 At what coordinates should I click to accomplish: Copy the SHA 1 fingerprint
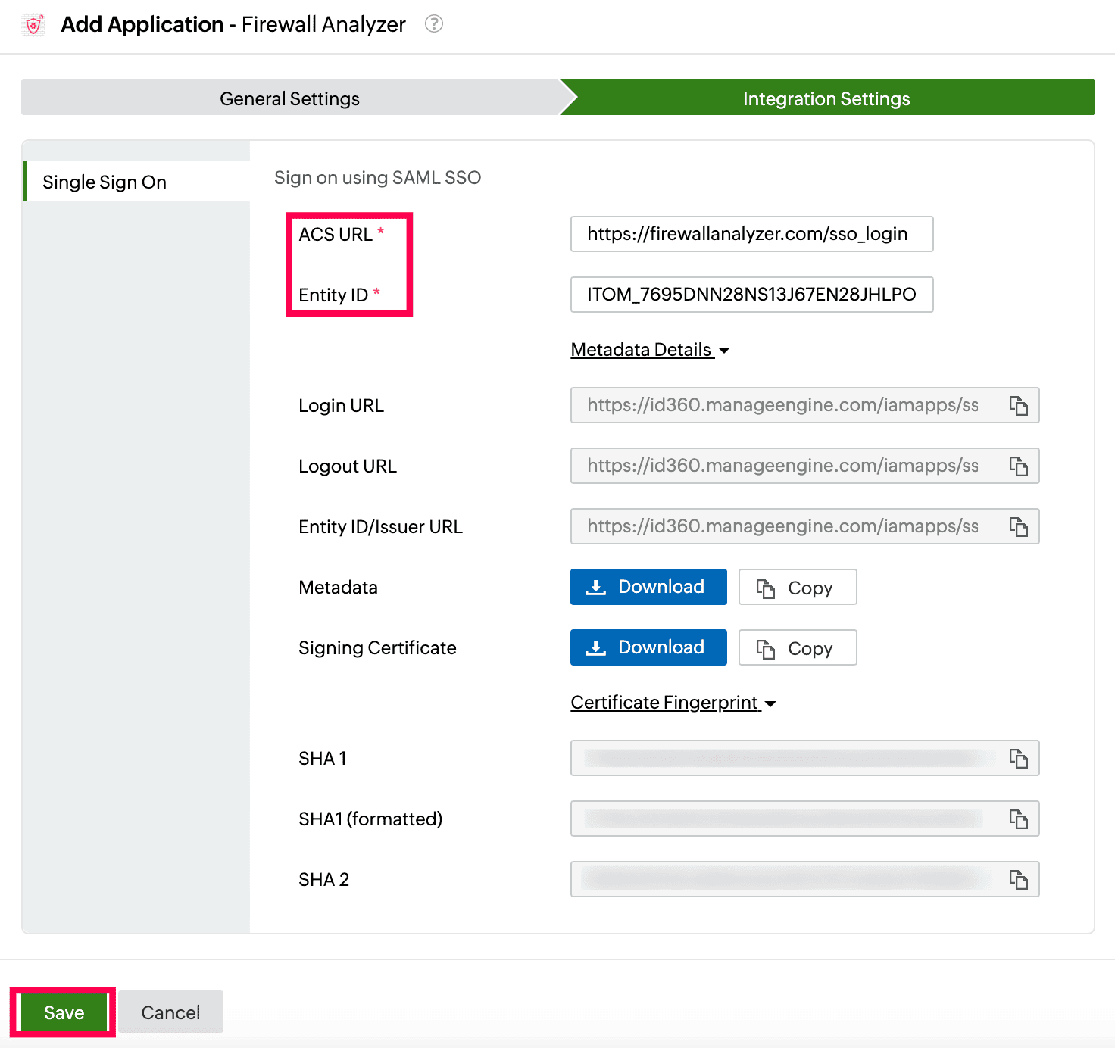1019,758
